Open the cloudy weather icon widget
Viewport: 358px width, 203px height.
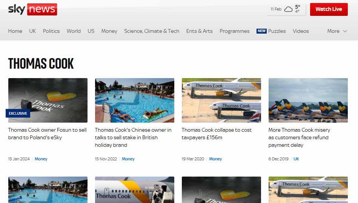(288, 9)
